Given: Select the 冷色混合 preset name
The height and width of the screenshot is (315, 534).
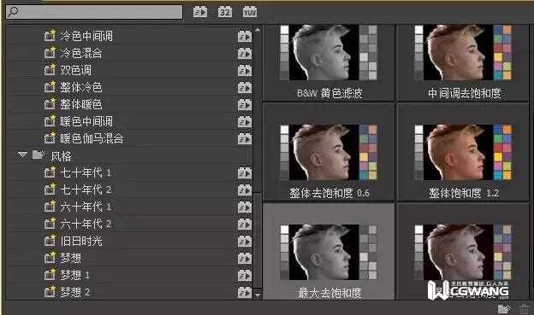Looking at the screenshot, I should pos(81,53).
